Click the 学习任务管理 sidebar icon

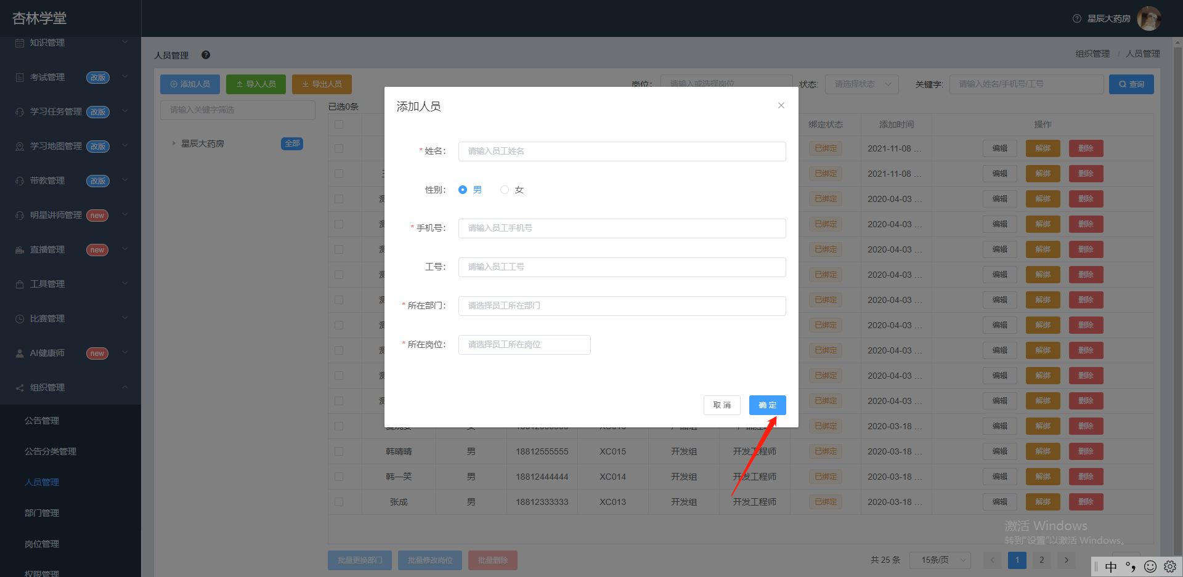tap(20, 112)
